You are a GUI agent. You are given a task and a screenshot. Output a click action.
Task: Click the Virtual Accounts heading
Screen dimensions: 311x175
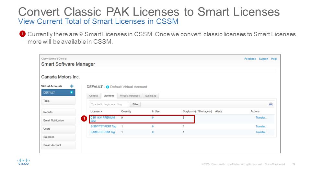52,86
